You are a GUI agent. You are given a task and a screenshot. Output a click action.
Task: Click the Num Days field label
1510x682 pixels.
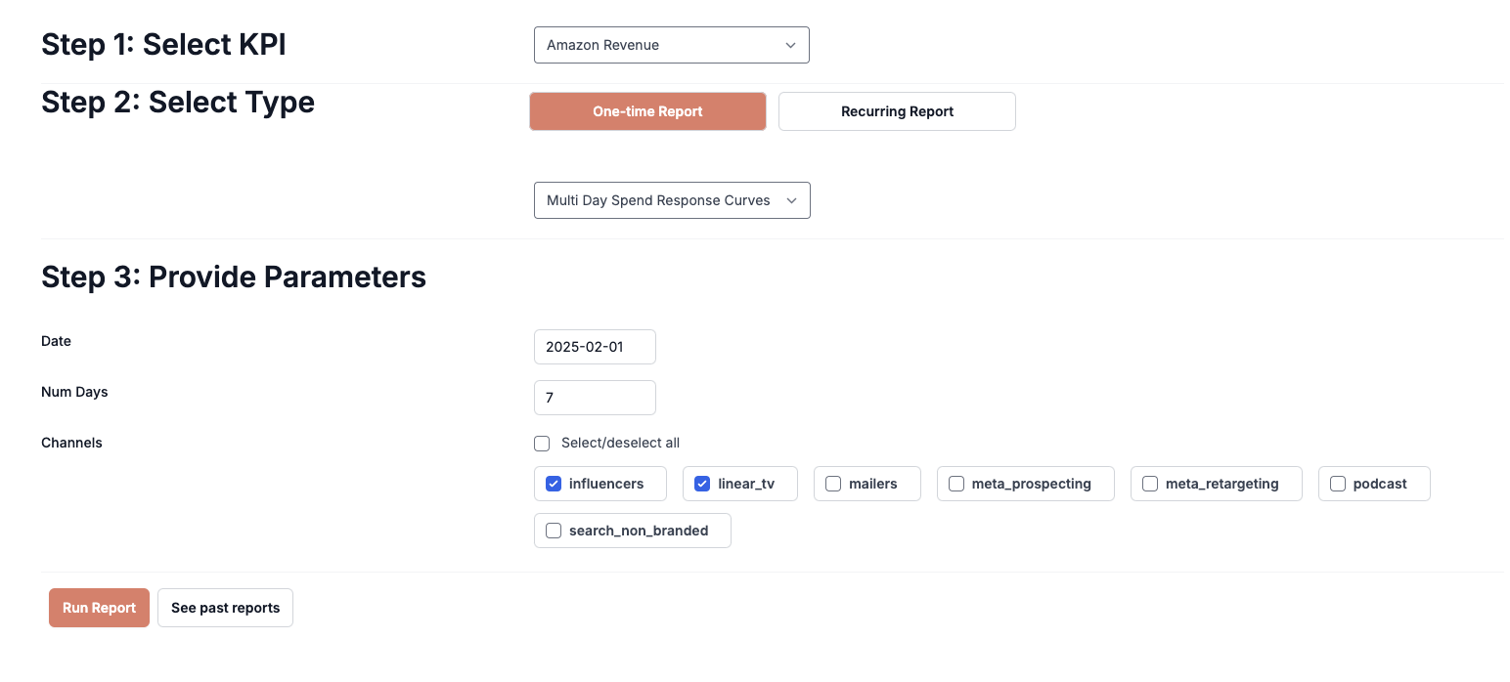tap(74, 392)
